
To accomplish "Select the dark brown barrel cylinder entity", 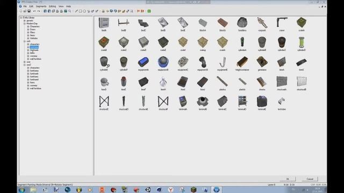I will pyautogui.click(x=282, y=42).
